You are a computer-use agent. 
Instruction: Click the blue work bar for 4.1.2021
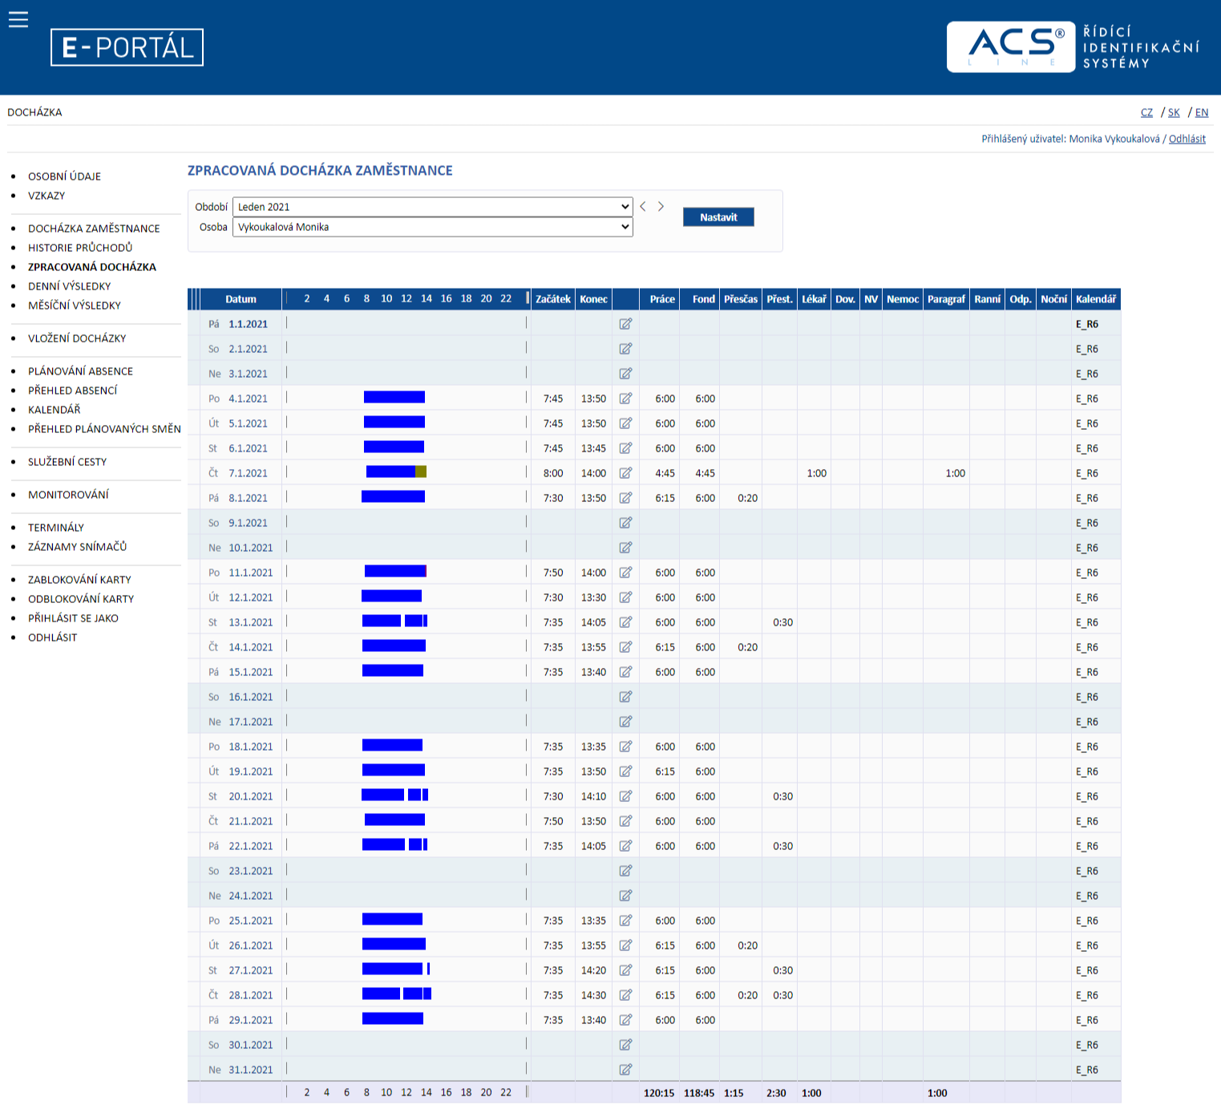(394, 397)
